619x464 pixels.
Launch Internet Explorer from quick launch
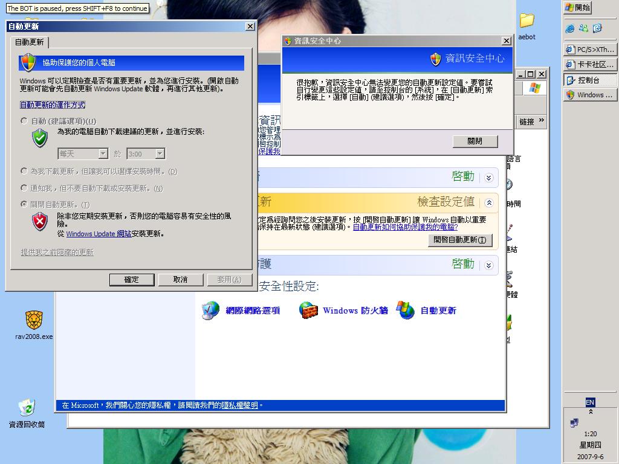click(x=569, y=28)
